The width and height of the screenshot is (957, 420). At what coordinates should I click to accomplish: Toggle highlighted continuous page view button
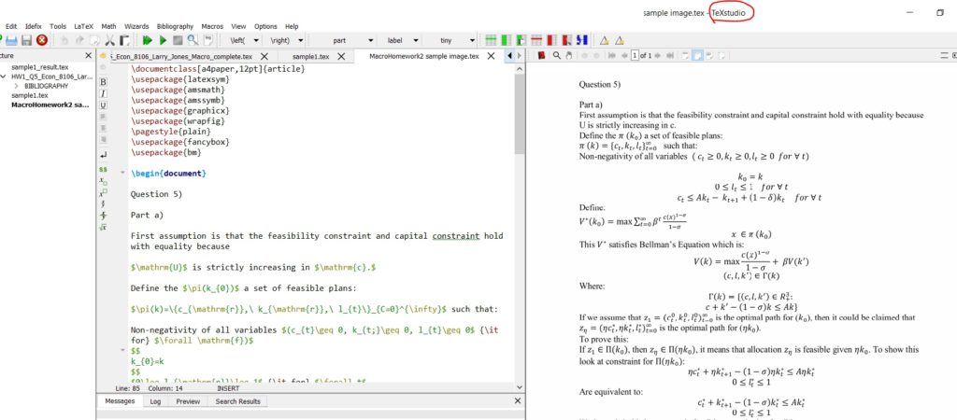697,55
